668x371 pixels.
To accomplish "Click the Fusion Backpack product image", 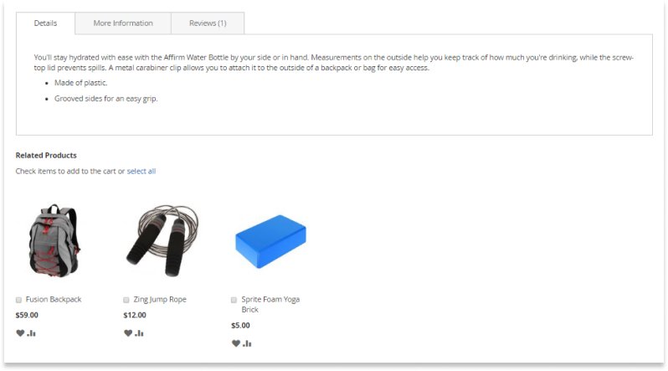I will tap(54, 240).
